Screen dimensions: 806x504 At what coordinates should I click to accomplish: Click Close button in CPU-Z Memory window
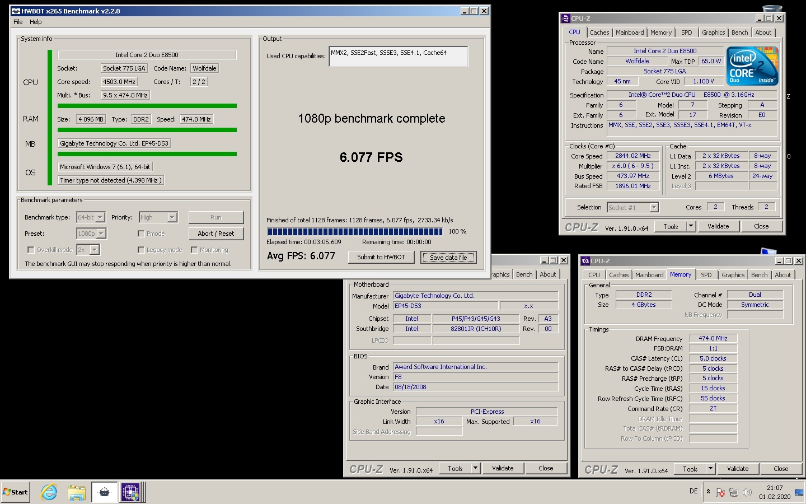pyautogui.click(x=781, y=469)
